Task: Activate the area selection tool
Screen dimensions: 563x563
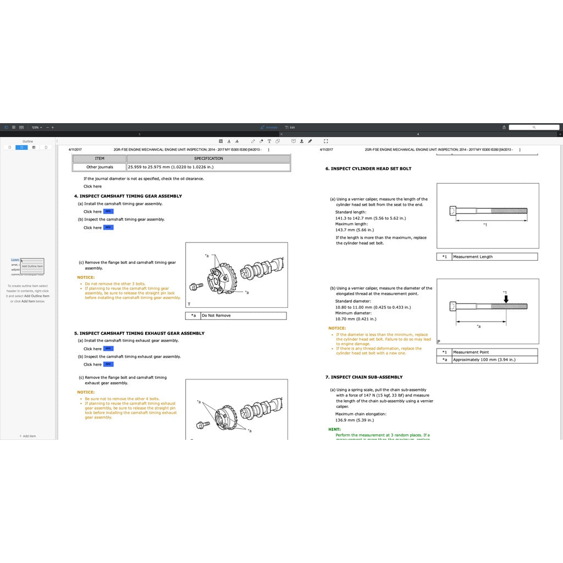Action: 326,141
